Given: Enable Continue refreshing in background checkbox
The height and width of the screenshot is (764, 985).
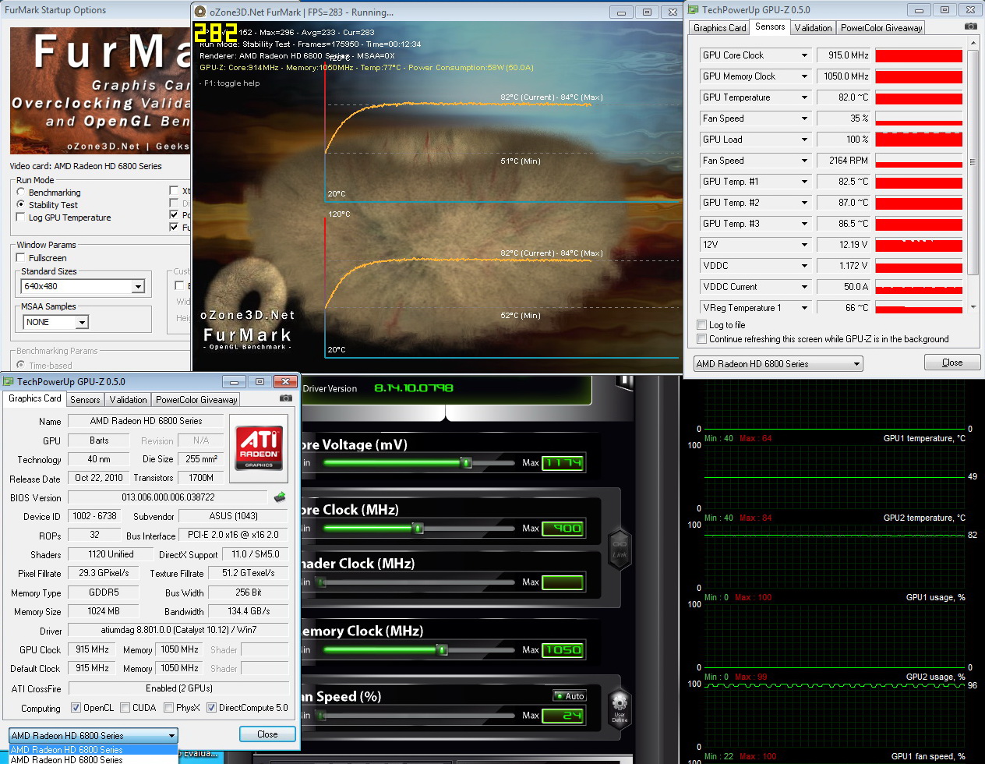Looking at the screenshot, I should coord(702,339).
